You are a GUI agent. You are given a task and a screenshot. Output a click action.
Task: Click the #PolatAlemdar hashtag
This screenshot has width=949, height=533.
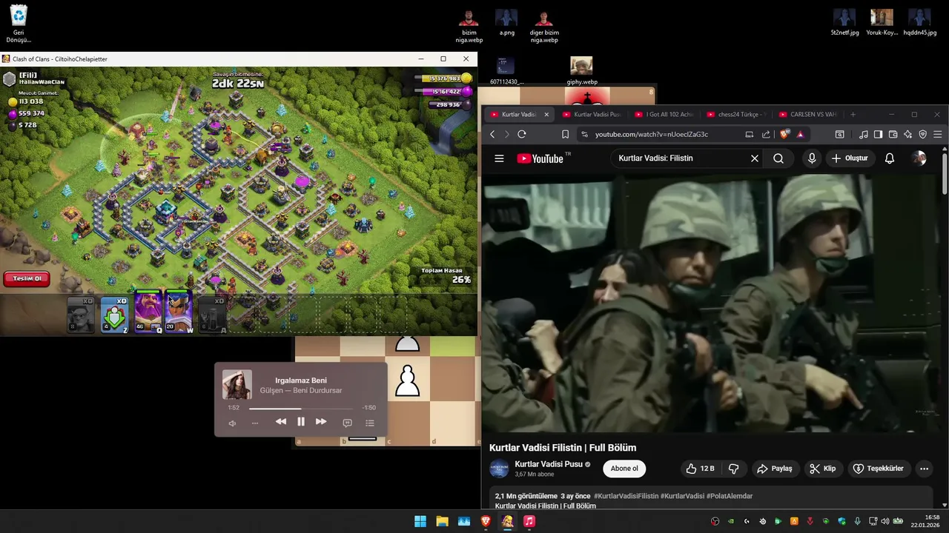tap(730, 496)
